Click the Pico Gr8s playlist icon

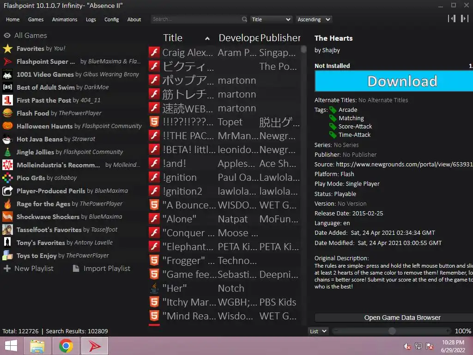pyautogui.click(x=7, y=178)
